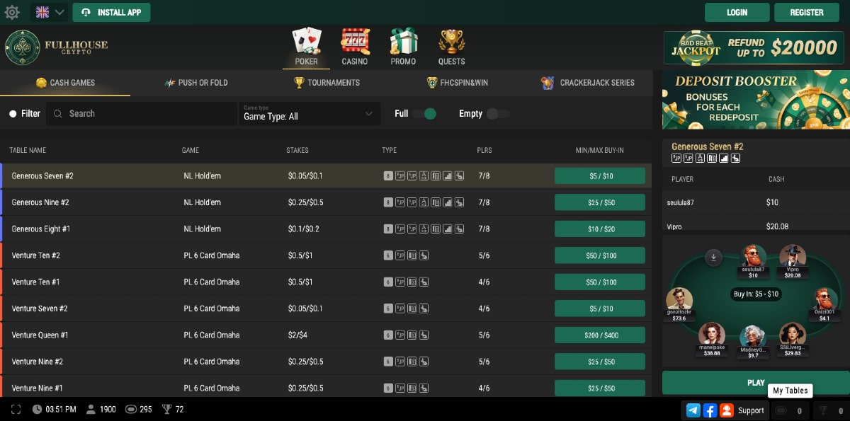Click the $50 / $100 buy-in for Venture Ten #2
This screenshot has width=850, height=421.
tap(600, 255)
